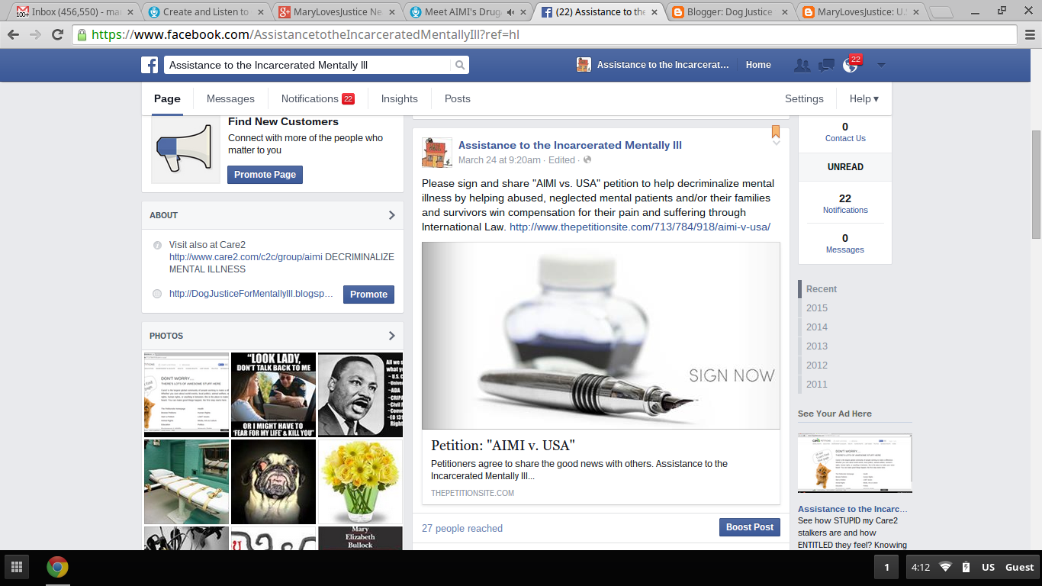Click the Contact Us link
The width and height of the screenshot is (1042, 586).
coord(845,138)
